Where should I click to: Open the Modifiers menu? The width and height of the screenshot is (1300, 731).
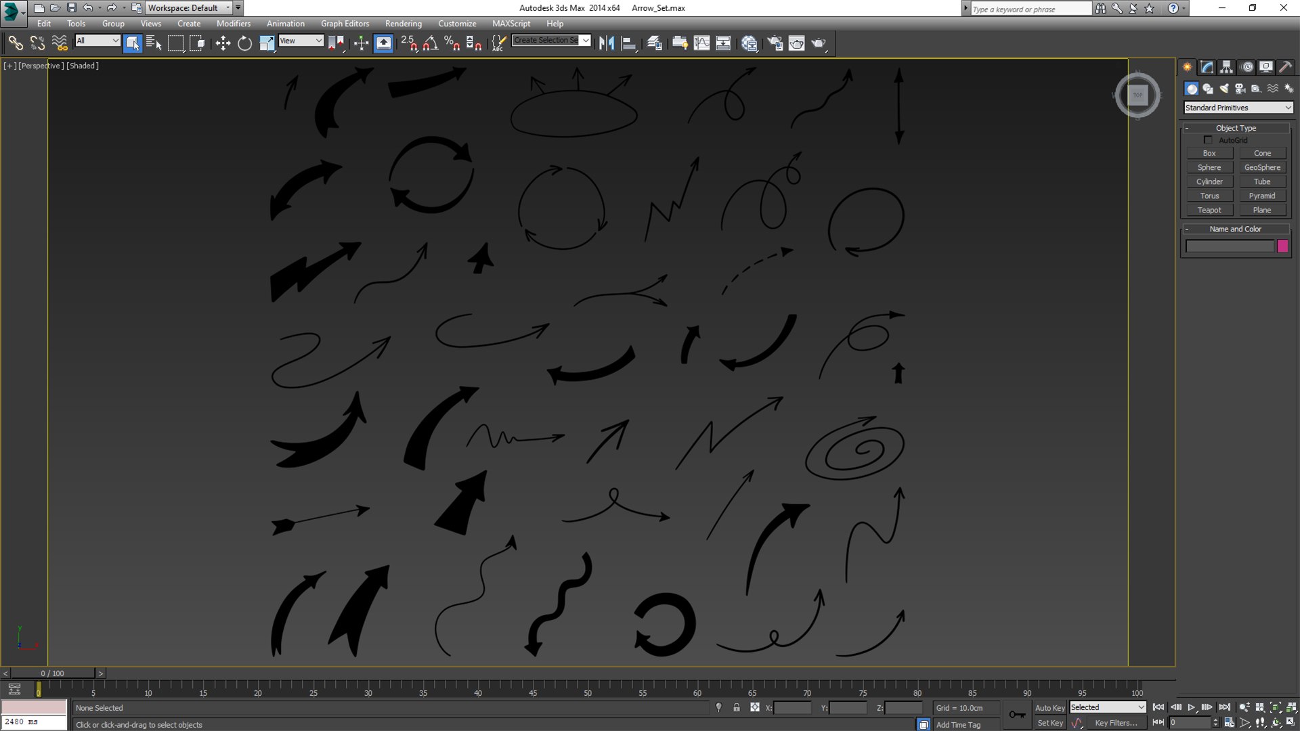click(x=233, y=23)
